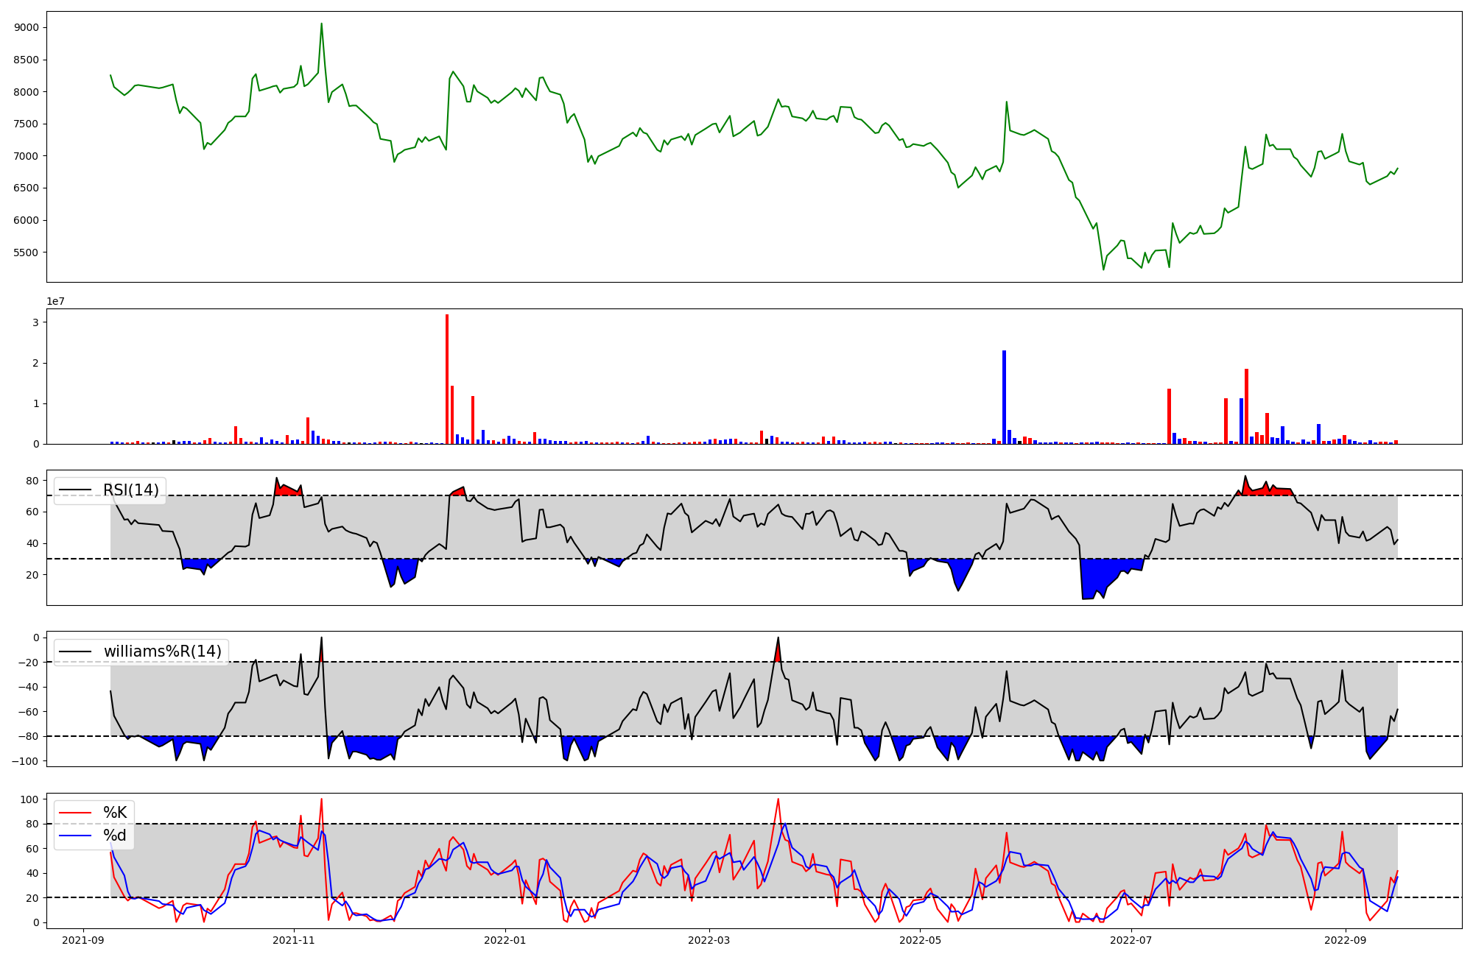Viewport: 1473px width, 957px height.
Task: Click the 2022-01 x-axis date label
Action: (x=505, y=940)
